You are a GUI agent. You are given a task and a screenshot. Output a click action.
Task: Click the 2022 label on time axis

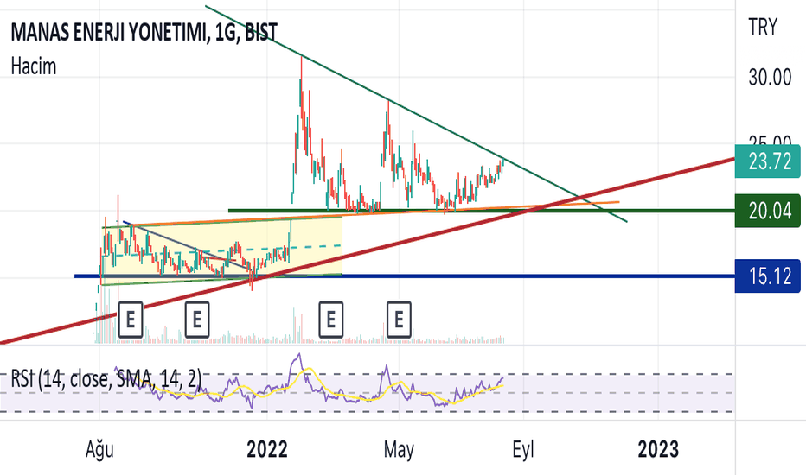(268, 449)
